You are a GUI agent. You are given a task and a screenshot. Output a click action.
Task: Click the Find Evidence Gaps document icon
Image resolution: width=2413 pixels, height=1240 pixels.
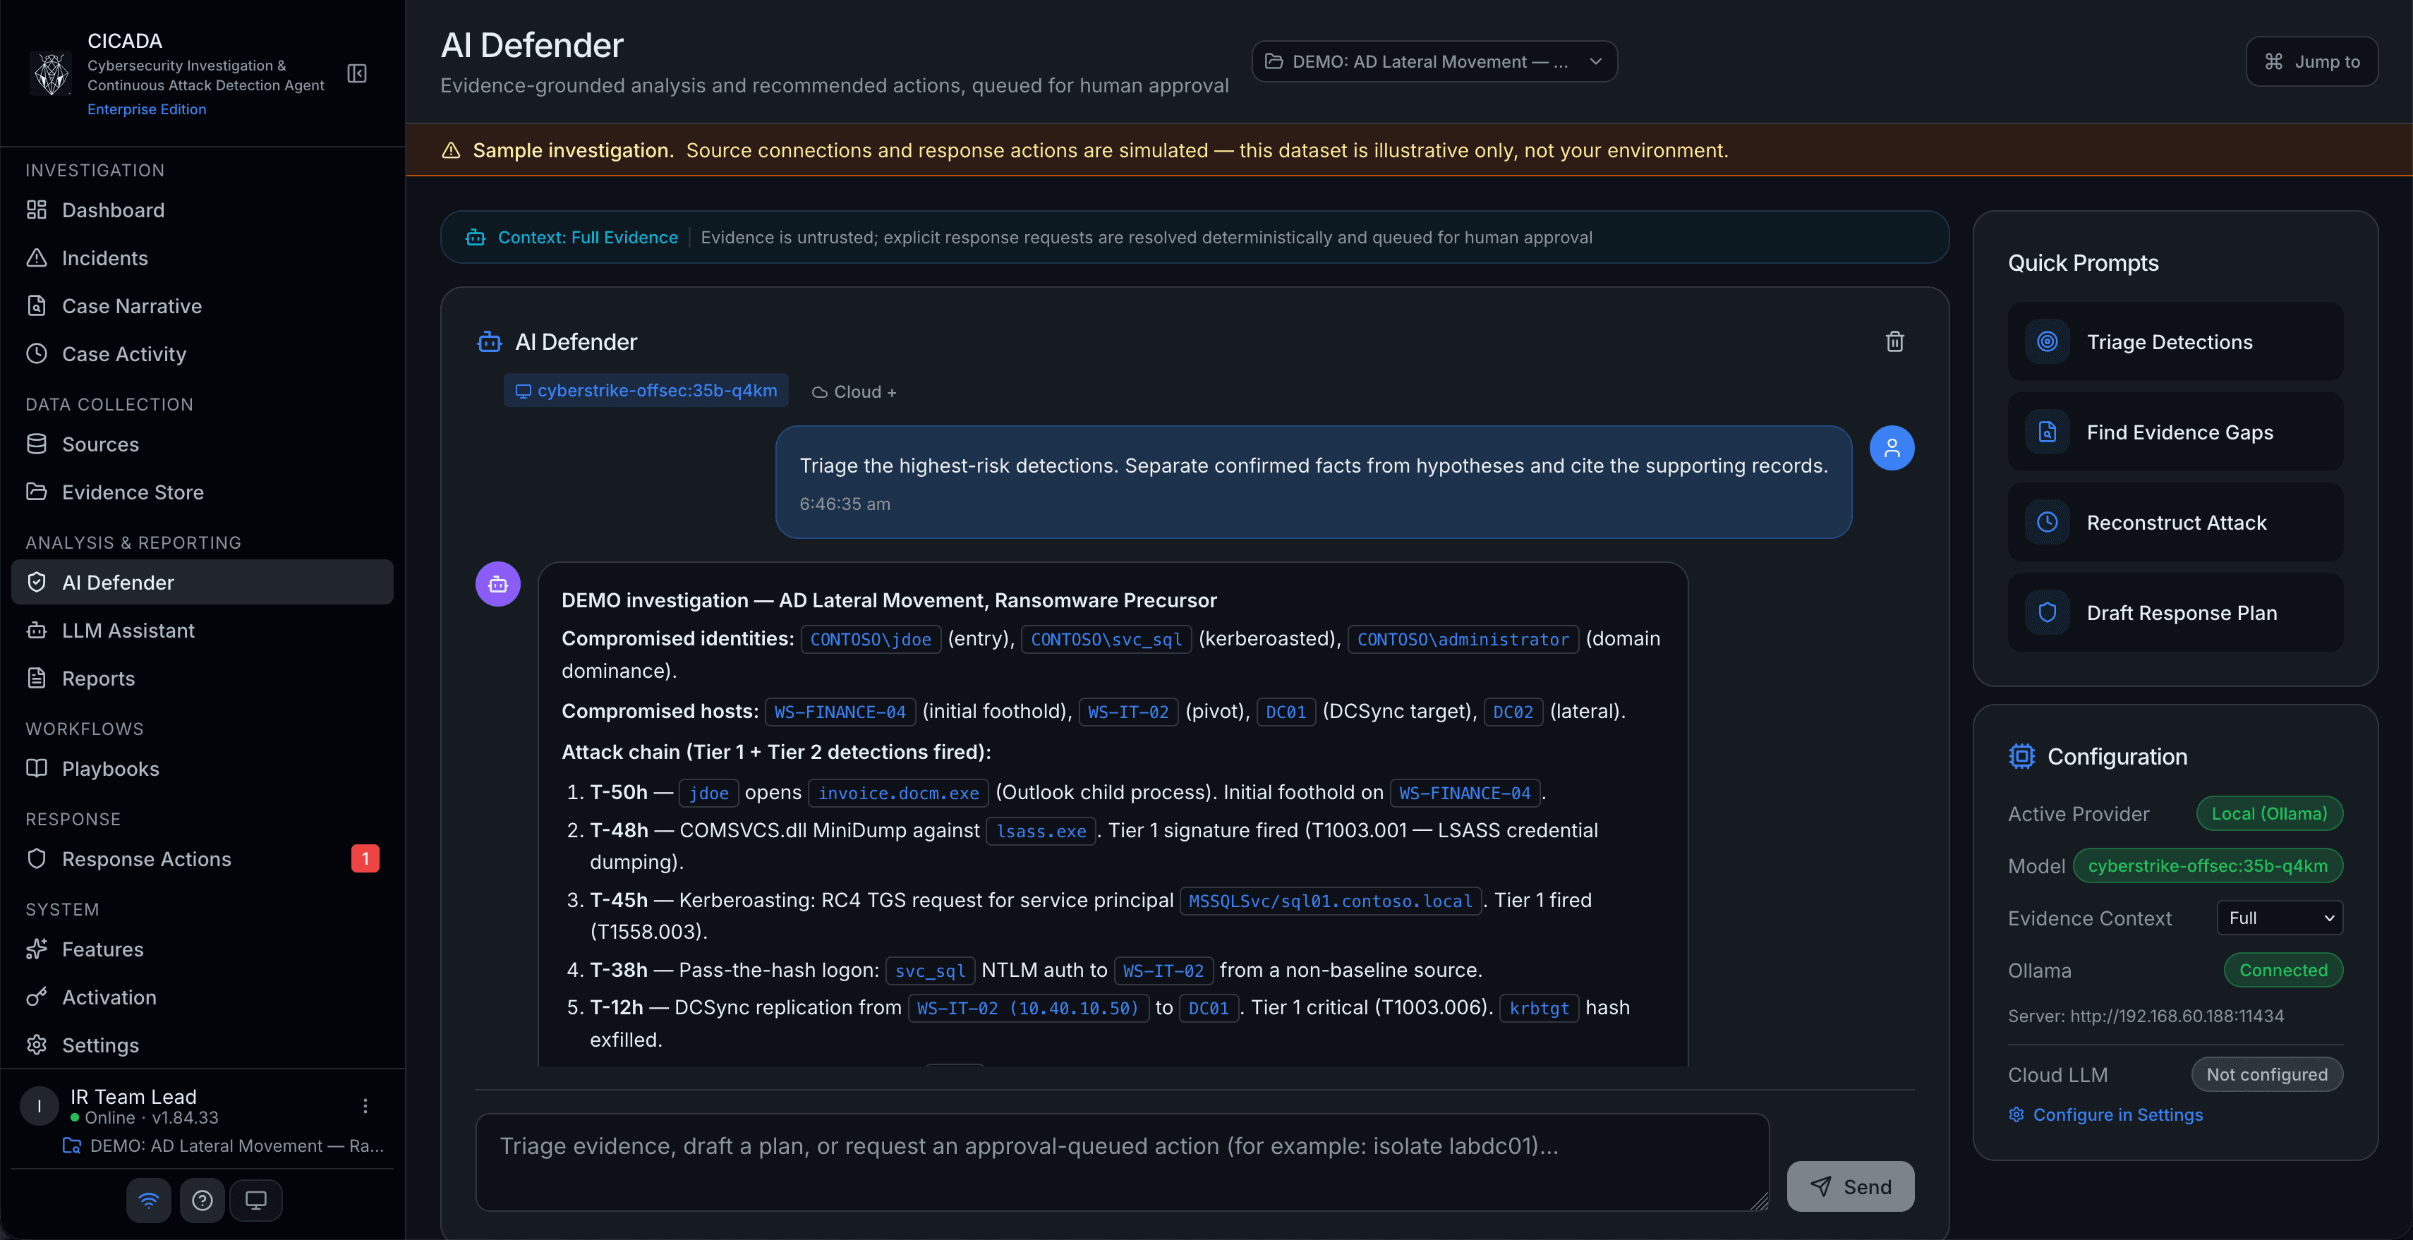[x=2047, y=432]
